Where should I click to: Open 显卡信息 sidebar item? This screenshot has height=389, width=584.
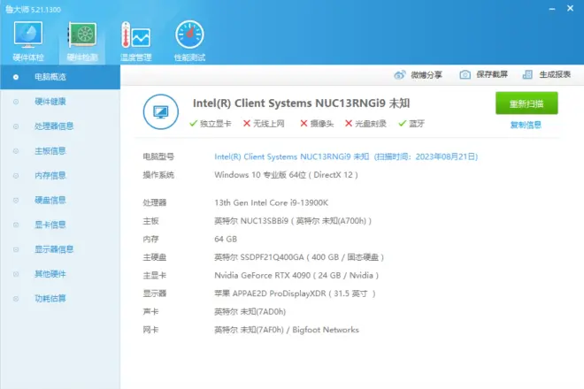tap(60, 225)
